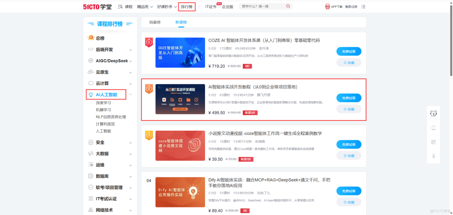The height and width of the screenshot is (215, 453).
Task: Switch to the 新课榜 tab
Action: [181, 22]
